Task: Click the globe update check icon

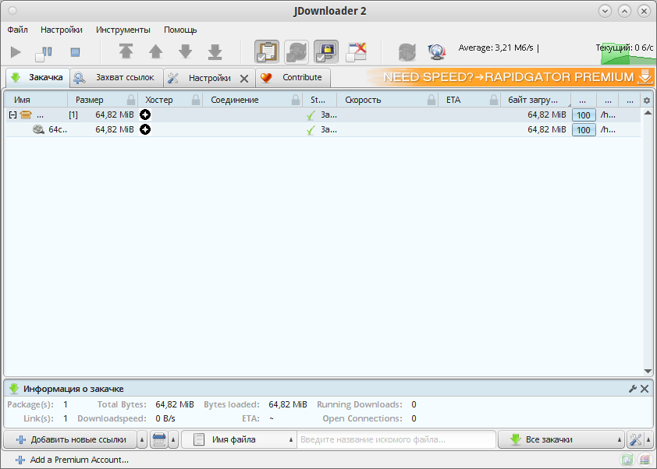Action: coord(436,52)
